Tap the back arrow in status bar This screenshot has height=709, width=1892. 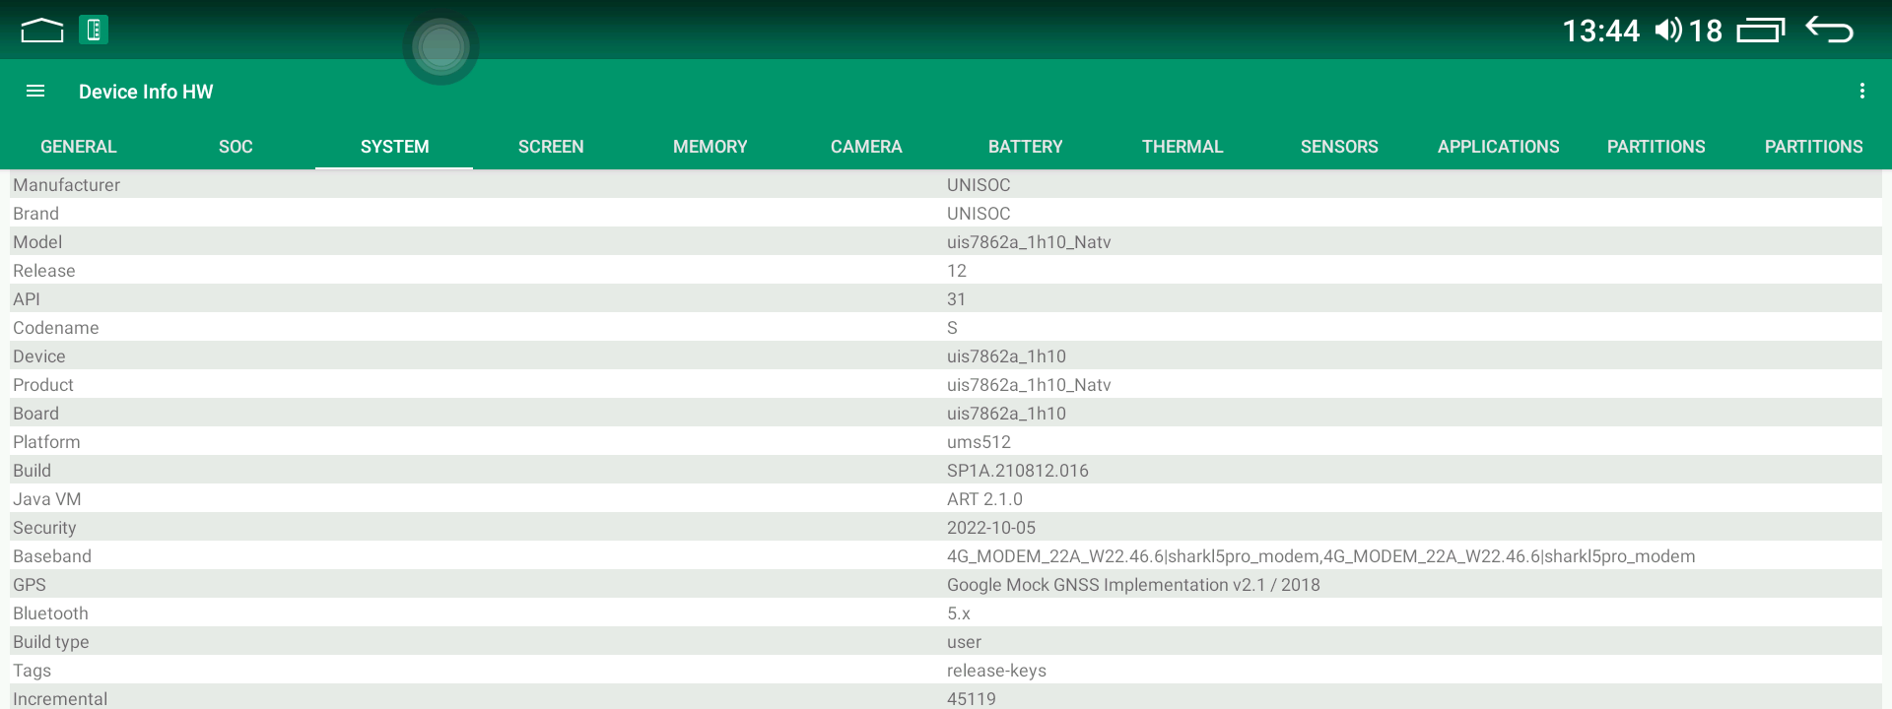pyautogui.click(x=1829, y=31)
